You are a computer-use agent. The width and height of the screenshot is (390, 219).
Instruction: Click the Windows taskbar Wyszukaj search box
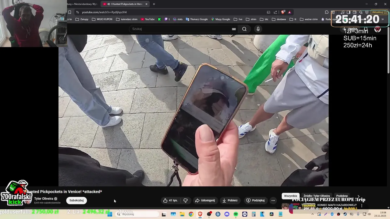(137, 214)
